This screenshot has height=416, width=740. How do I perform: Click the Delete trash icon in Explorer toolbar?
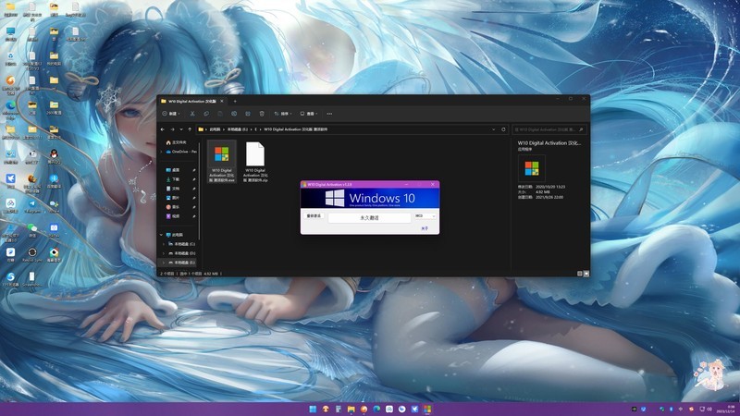(262, 114)
